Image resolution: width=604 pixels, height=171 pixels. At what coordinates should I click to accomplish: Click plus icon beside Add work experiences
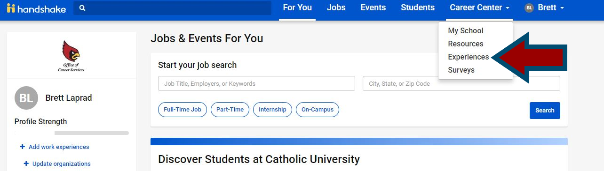click(x=22, y=147)
